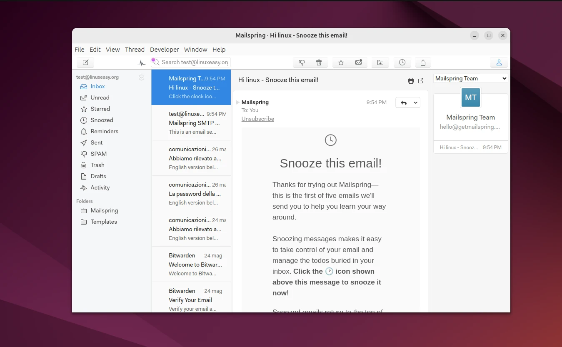Open the Thread menu
Viewport: 562px width, 347px height.
pyautogui.click(x=135, y=49)
